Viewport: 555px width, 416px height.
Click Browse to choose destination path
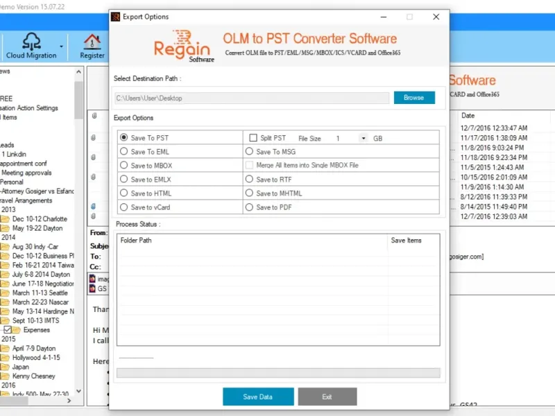point(414,98)
